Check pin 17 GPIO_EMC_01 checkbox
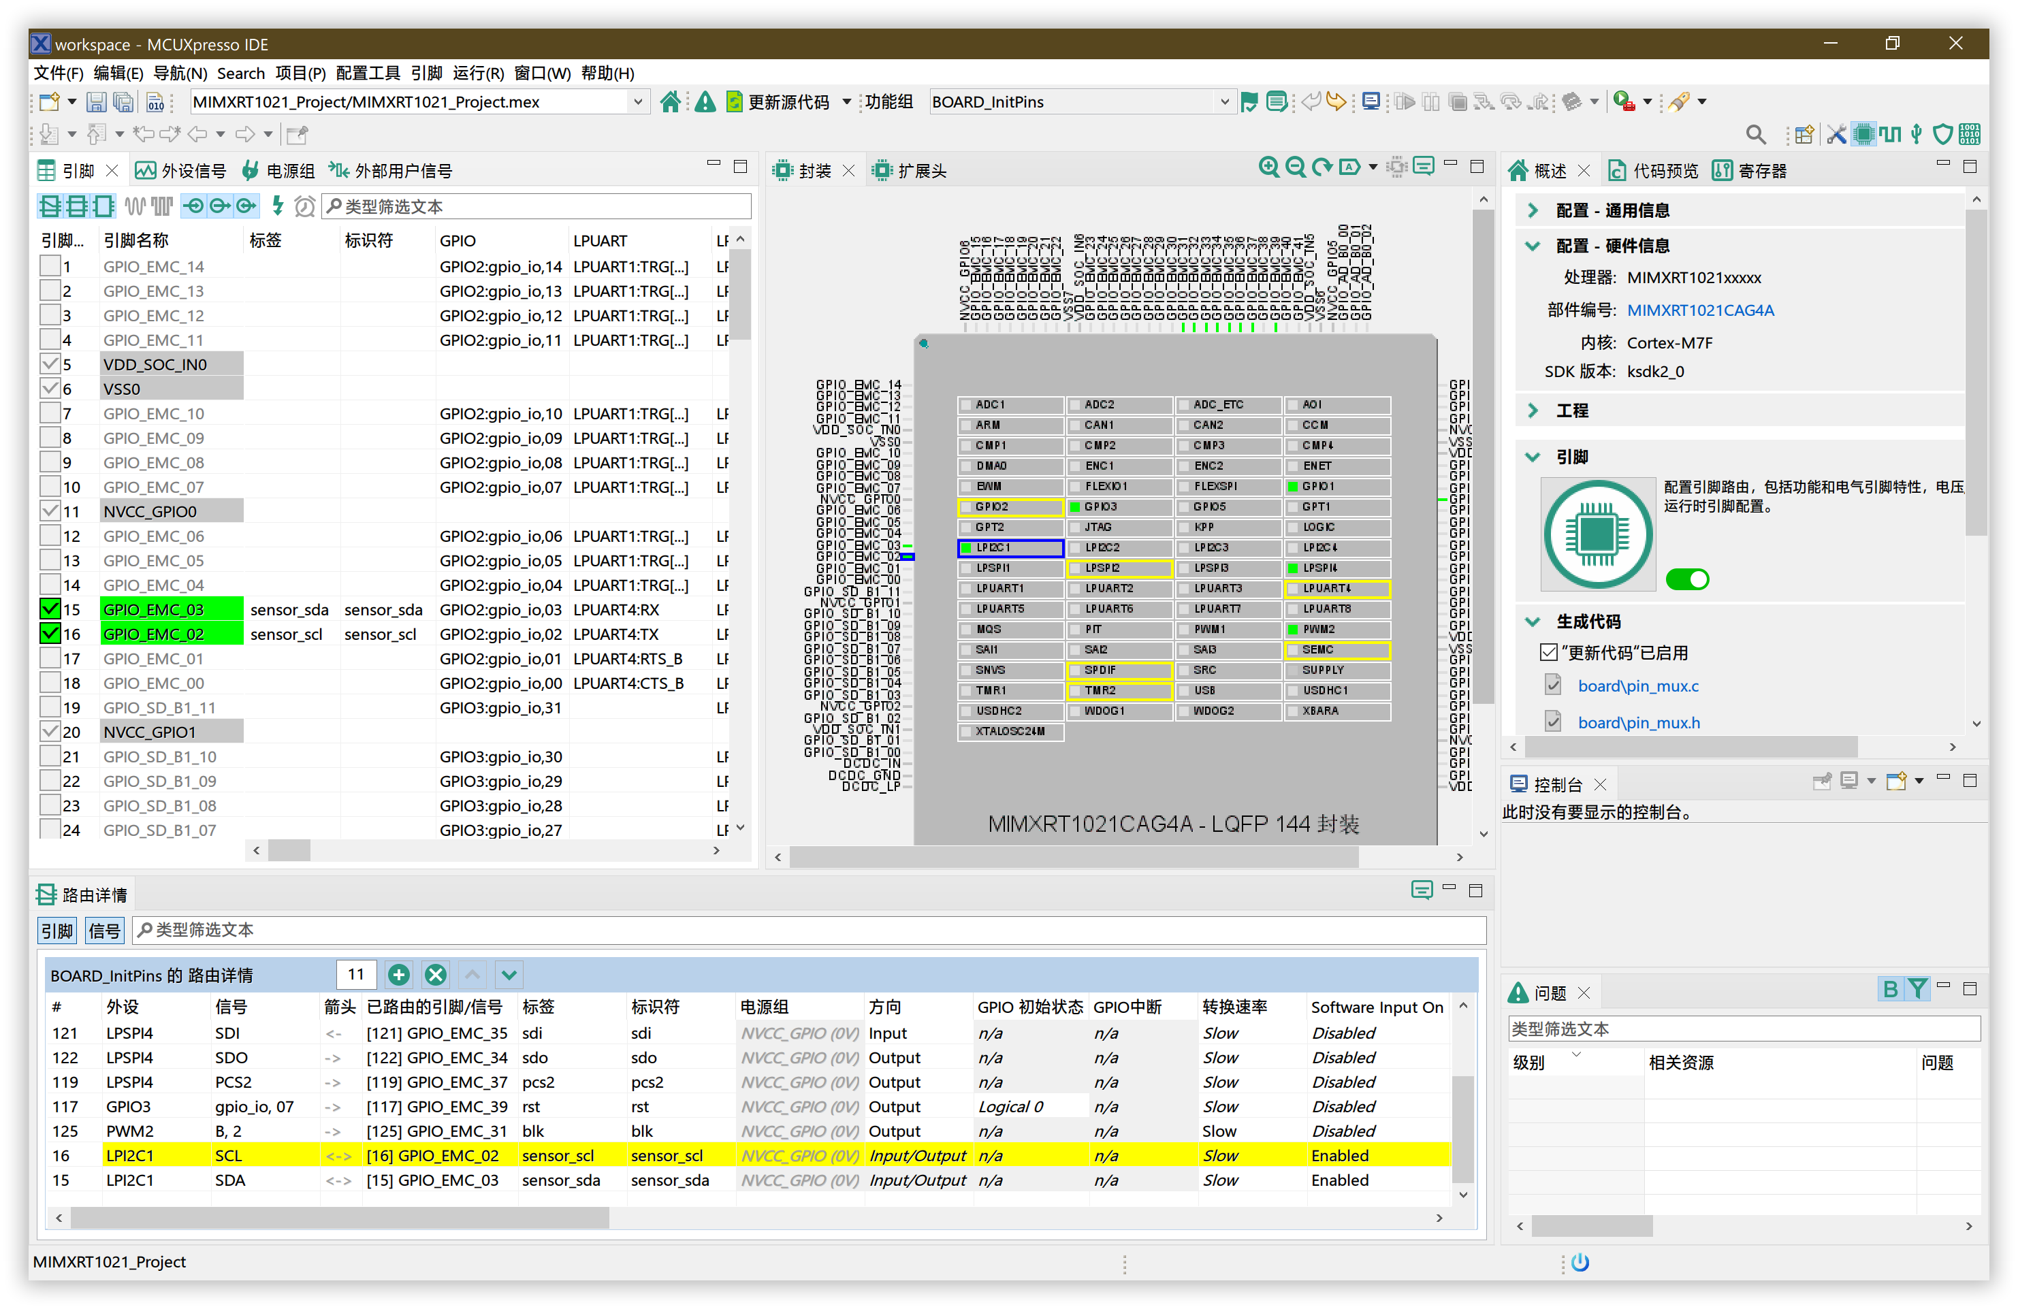Image resolution: width=2018 pixels, height=1309 pixels. pos(50,658)
